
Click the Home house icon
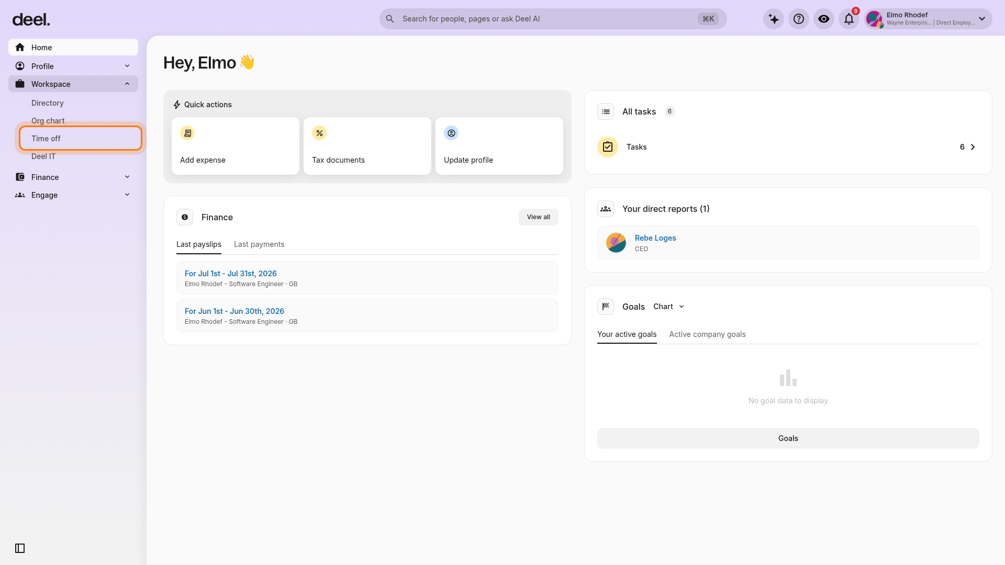coord(20,47)
